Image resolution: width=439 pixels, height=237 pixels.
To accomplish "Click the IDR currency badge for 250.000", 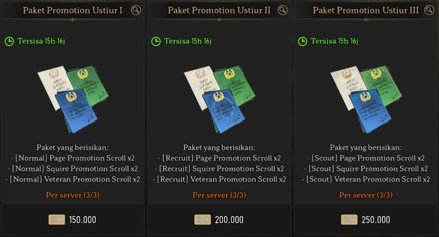I will point(349,220).
